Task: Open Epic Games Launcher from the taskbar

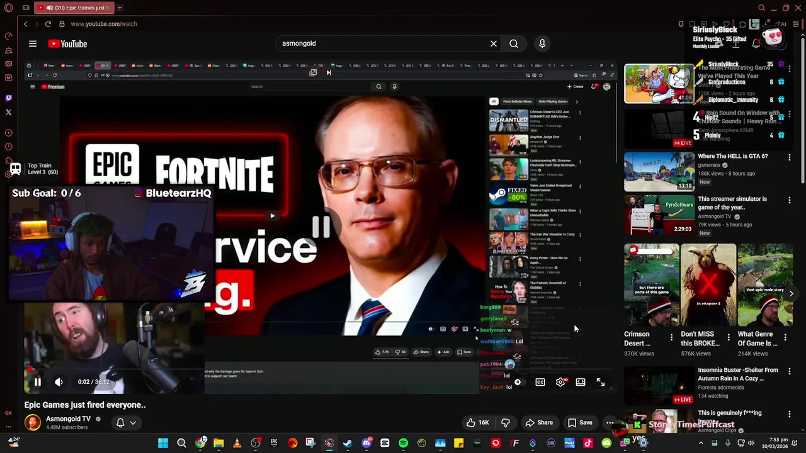Action: tap(274, 443)
